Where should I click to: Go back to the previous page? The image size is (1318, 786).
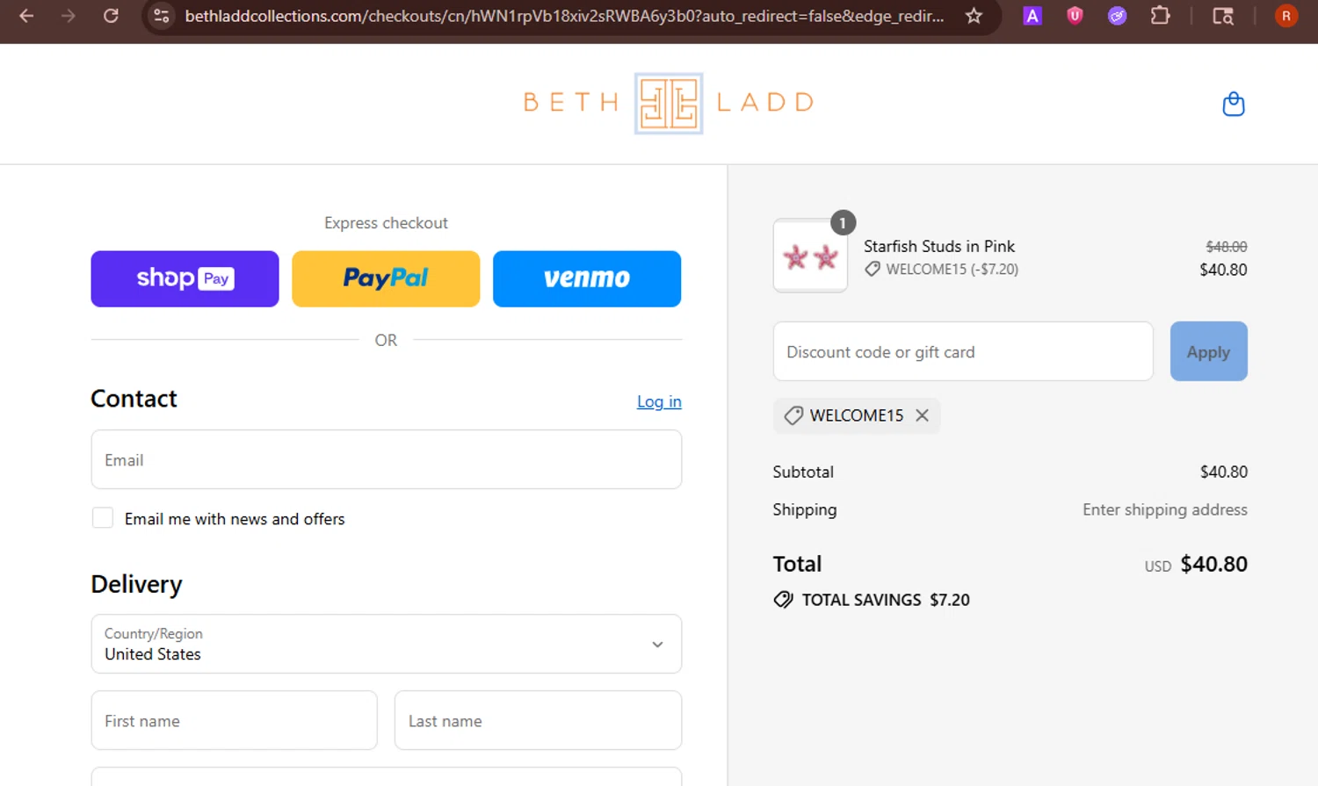(26, 16)
